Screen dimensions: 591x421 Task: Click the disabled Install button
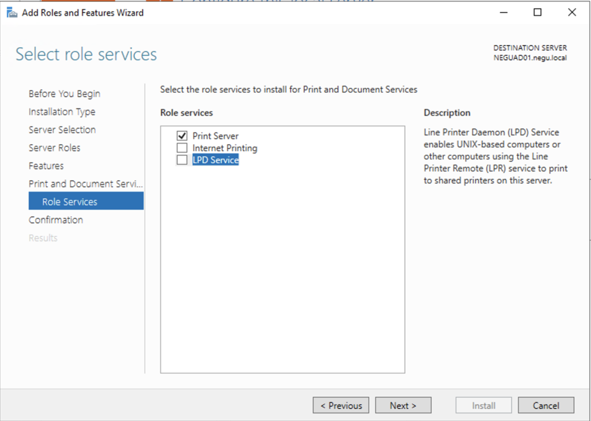click(483, 405)
